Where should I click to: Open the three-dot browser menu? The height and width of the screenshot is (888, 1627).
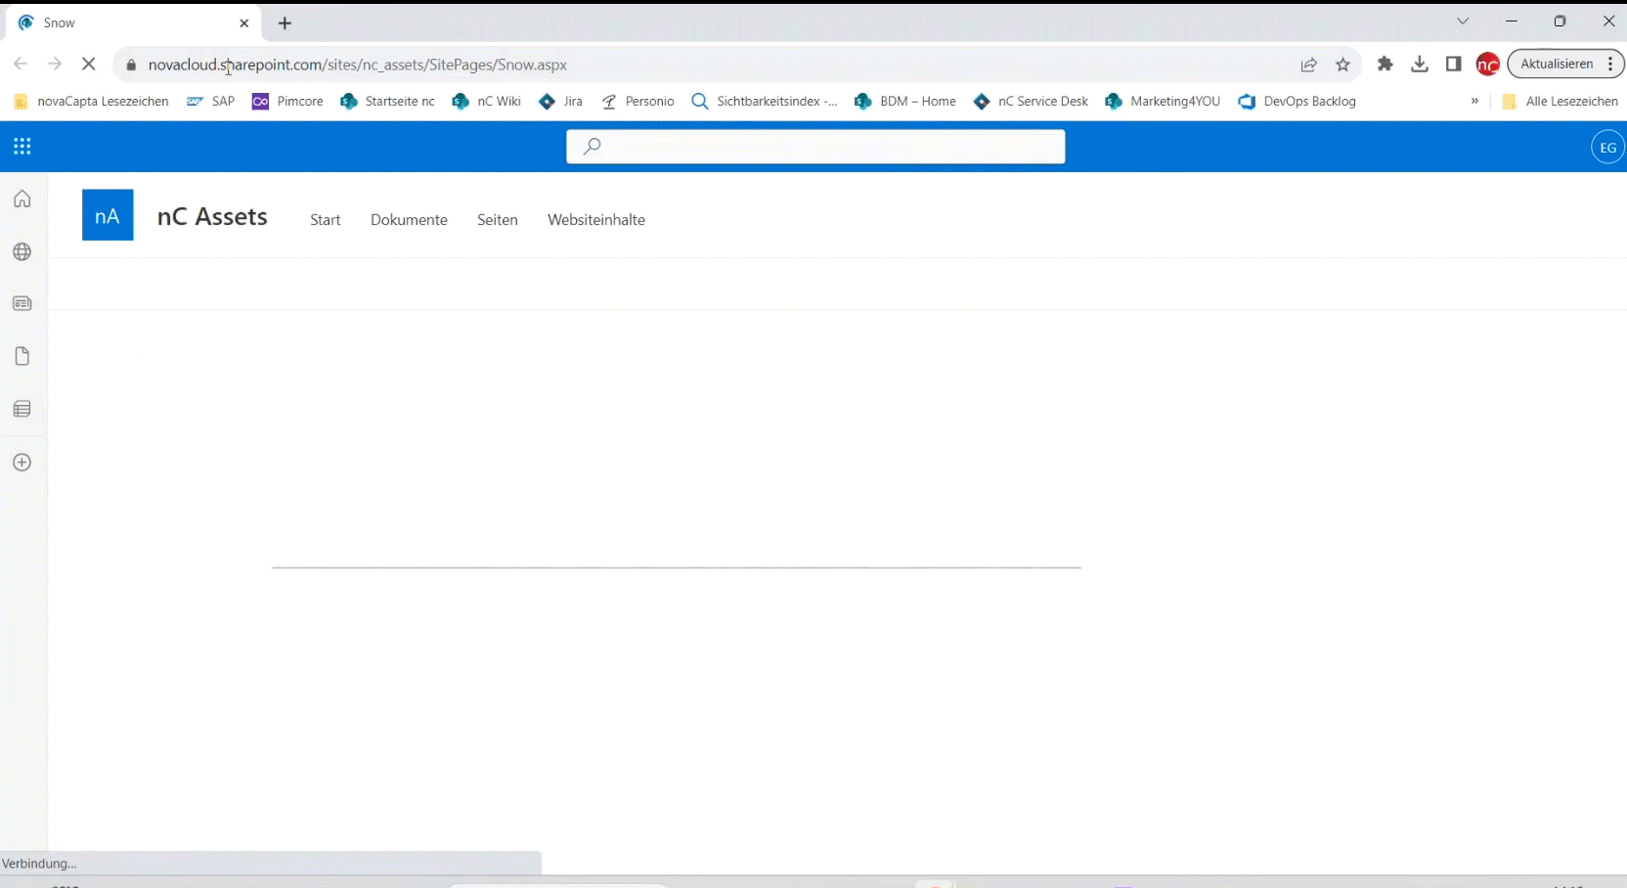tap(1612, 64)
